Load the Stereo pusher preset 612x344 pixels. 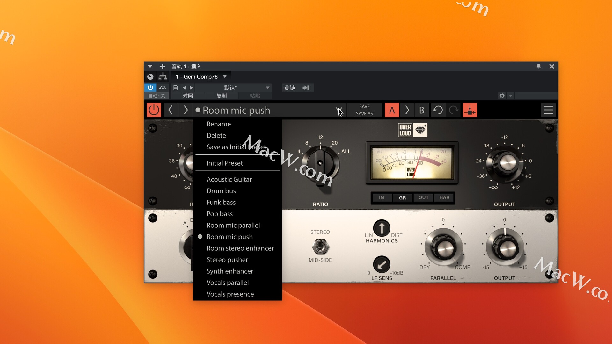tap(237, 260)
